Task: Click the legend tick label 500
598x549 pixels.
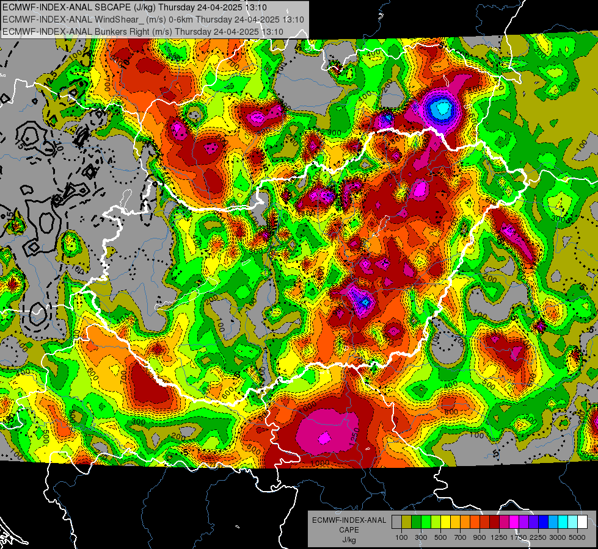Action: pyautogui.click(x=440, y=537)
